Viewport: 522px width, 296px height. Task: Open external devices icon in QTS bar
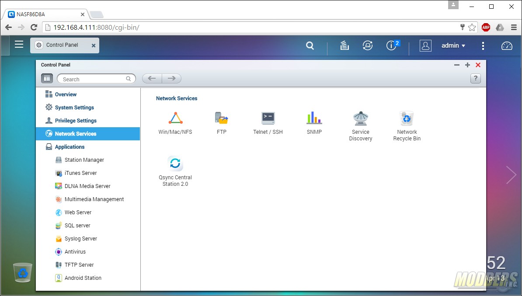(x=368, y=45)
